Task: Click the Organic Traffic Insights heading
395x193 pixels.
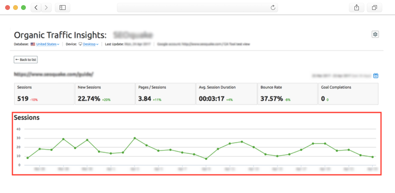Action: click(60, 35)
